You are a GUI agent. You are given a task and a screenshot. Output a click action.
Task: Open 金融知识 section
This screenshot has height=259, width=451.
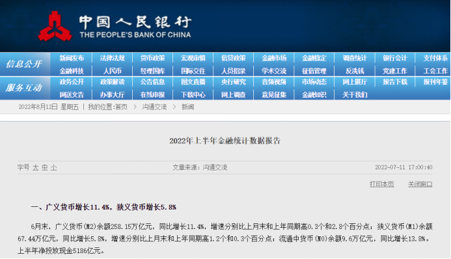314,94
